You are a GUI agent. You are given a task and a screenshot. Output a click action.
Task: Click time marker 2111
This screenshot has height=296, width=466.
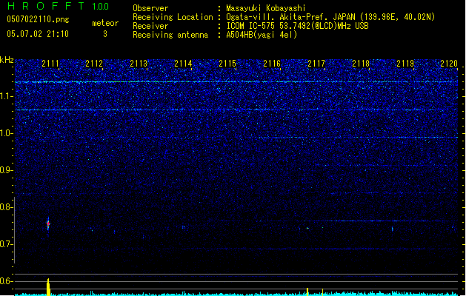pos(50,64)
